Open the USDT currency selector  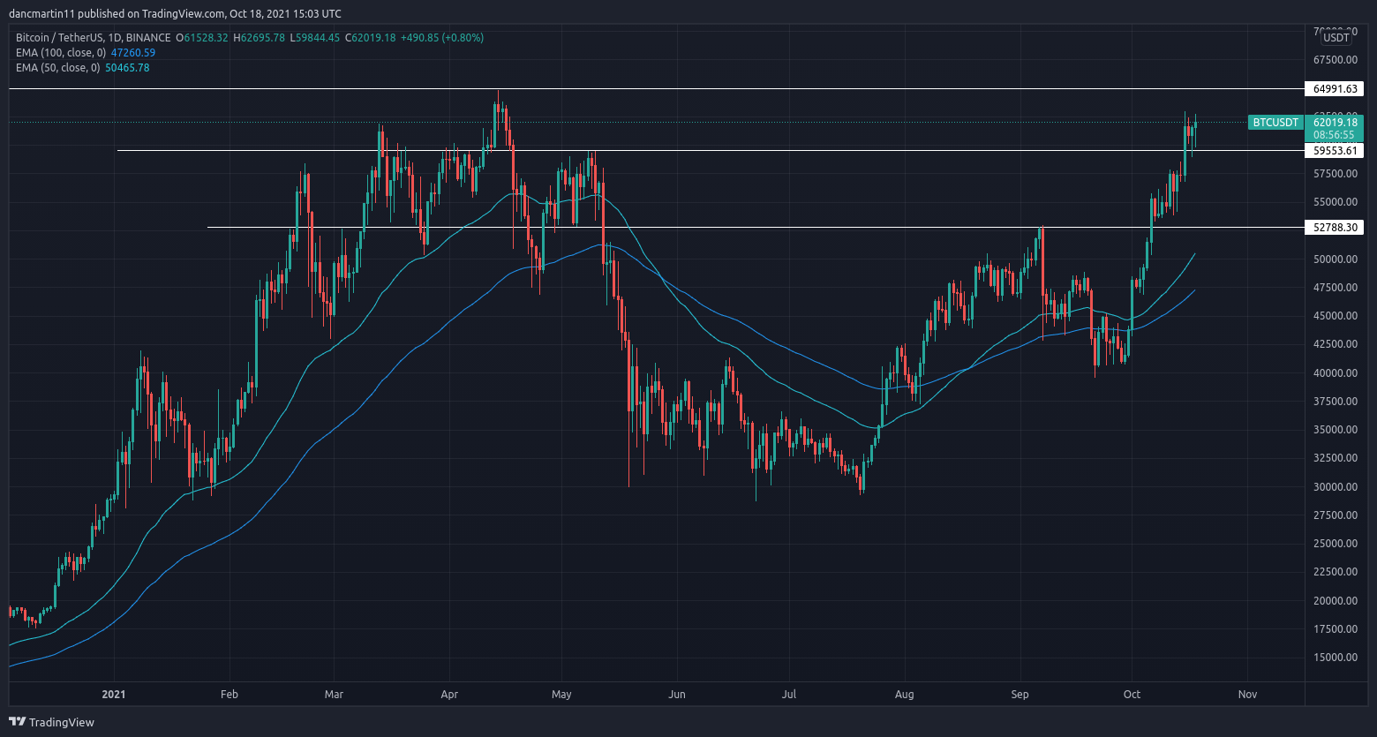click(1335, 37)
